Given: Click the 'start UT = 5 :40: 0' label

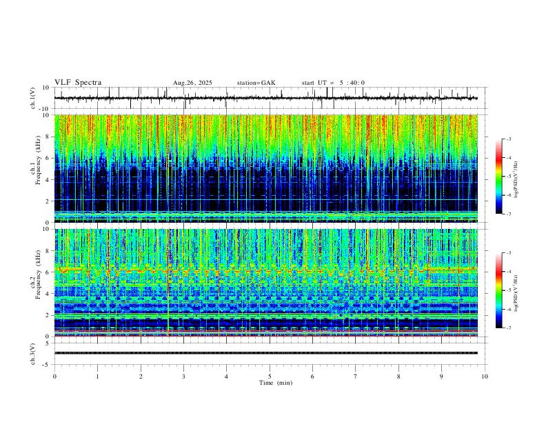Looking at the screenshot, I should point(333,83).
